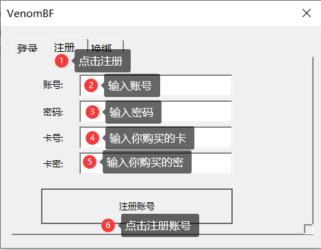
Task: Focus the 账号 input field
Action: [x=156, y=85]
